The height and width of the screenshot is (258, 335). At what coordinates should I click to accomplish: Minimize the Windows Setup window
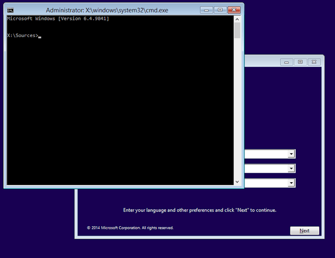286,62
